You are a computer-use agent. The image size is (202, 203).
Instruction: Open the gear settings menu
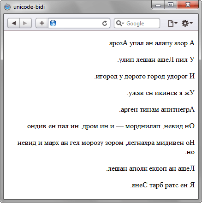(x=187, y=23)
